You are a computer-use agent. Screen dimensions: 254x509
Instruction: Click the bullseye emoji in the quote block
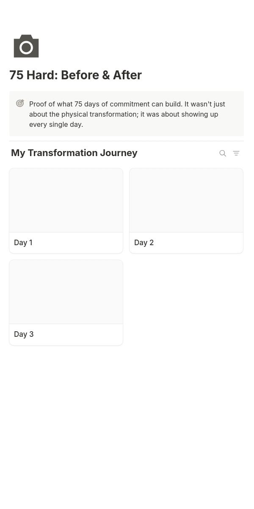pyautogui.click(x=20, y=103)
